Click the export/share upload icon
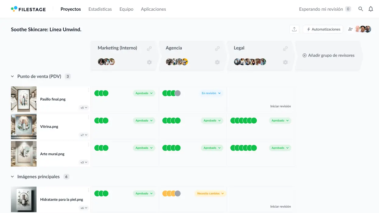 294,29
